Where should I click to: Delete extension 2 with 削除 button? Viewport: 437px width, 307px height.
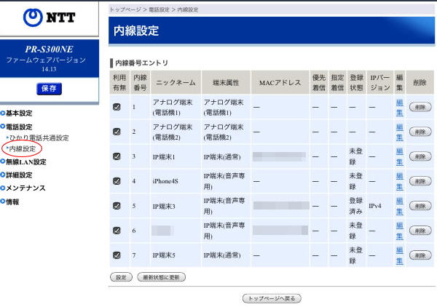pyautogui.click(x=420, y=132)
